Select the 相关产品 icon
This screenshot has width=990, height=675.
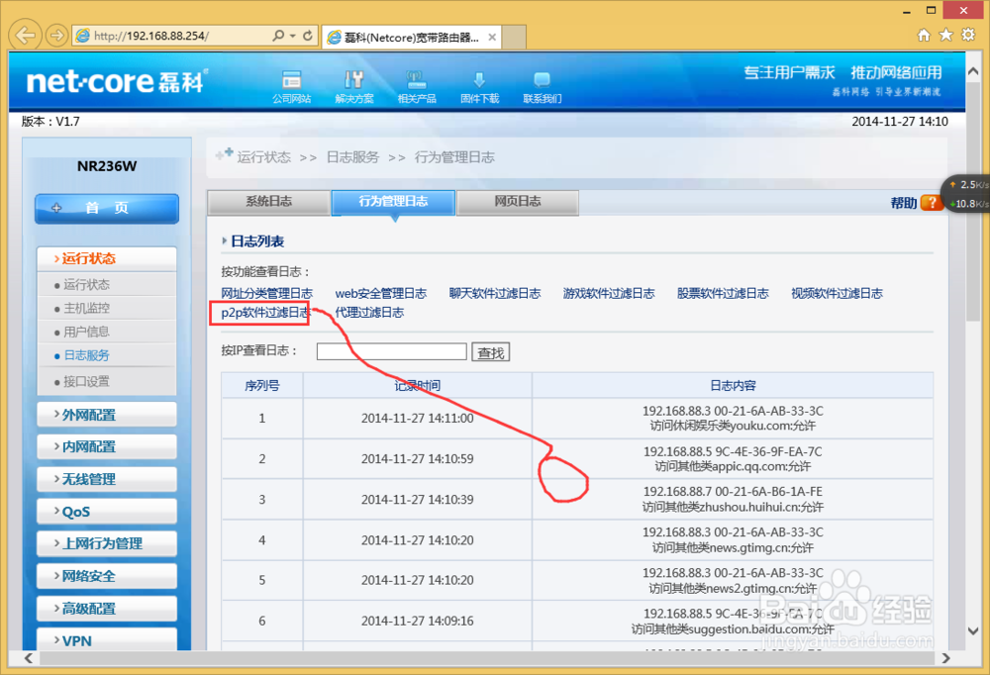[417, 84]
